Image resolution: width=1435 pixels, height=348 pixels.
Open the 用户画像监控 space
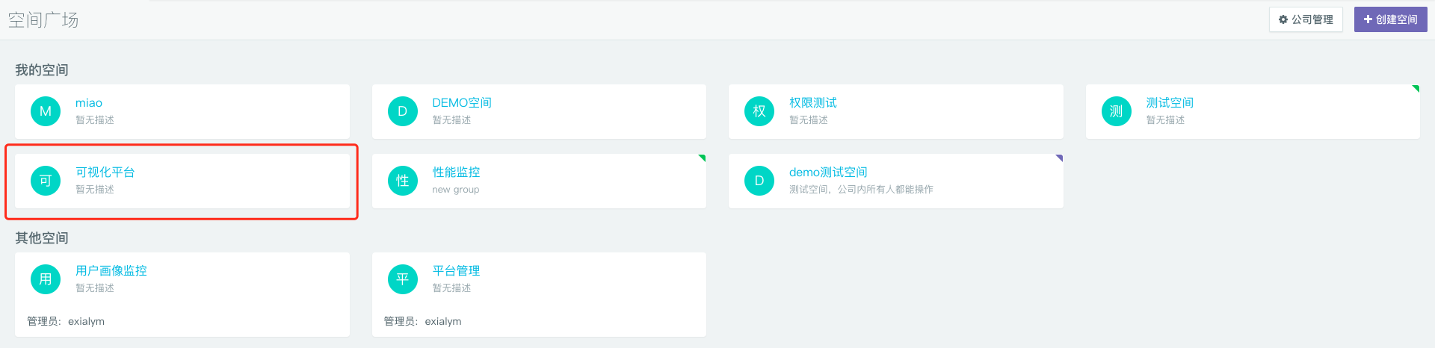coord(111,271)
